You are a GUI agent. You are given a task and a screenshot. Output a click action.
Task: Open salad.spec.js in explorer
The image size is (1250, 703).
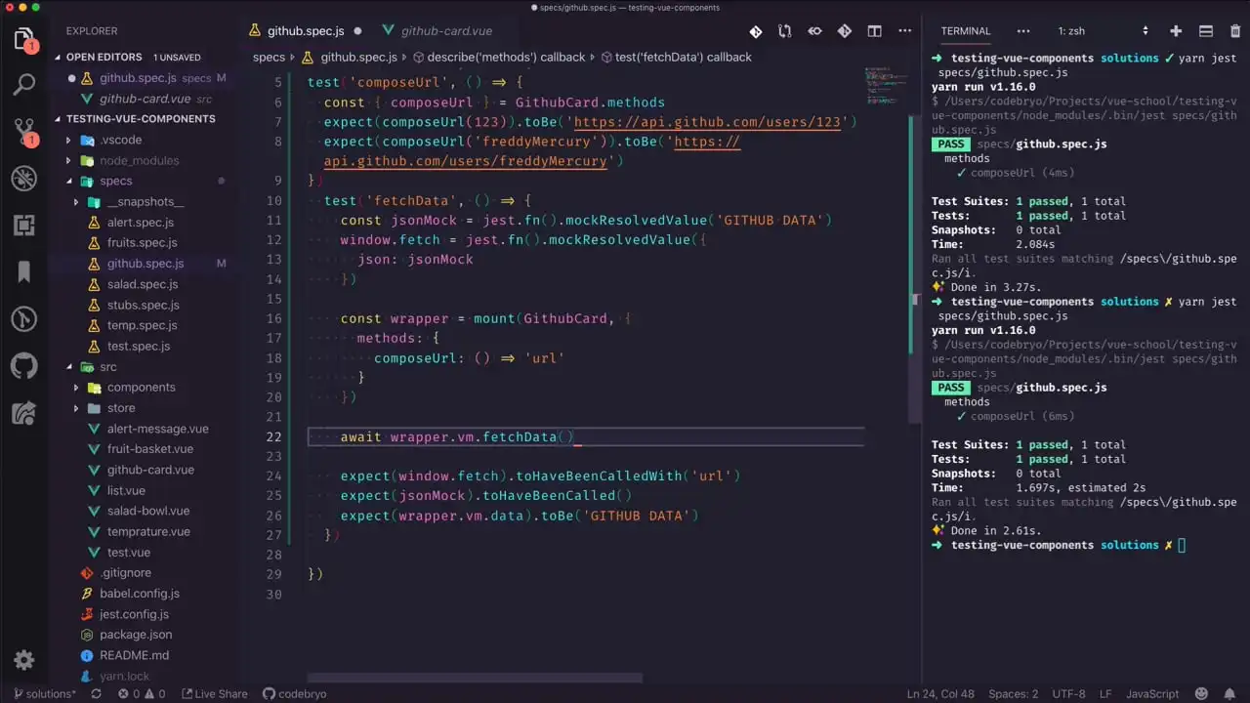[x=143, y=284]
